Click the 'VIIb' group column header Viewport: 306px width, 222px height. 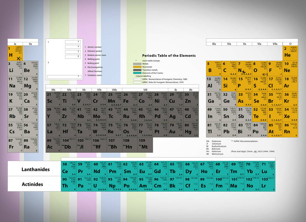click(x=115, y=90)
